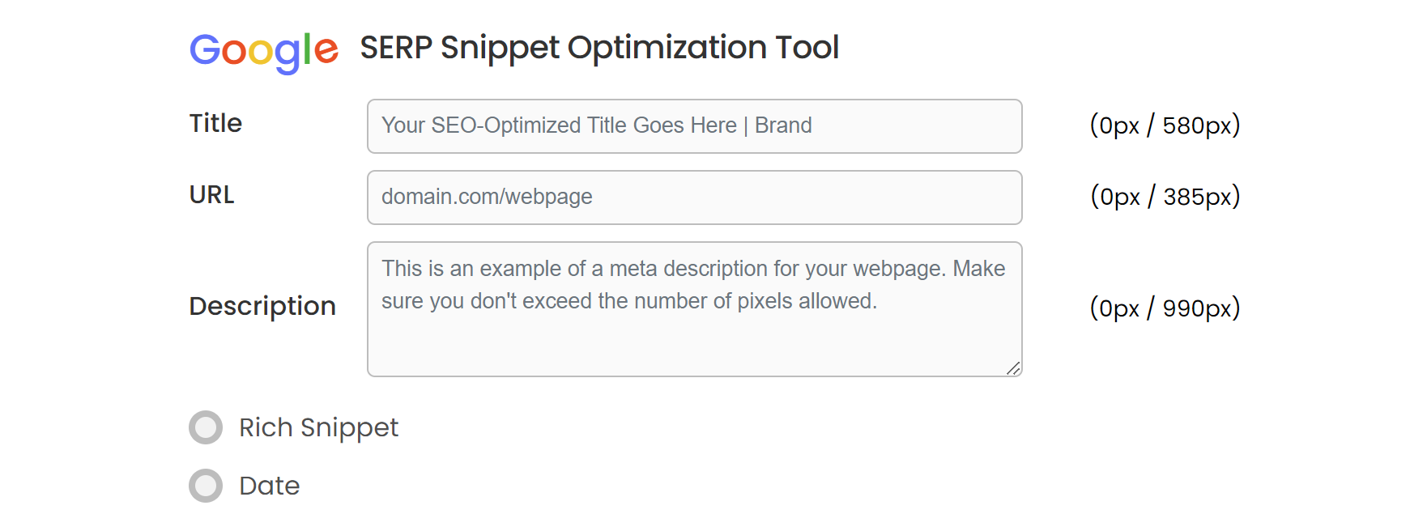The width and height of the screenshot is (1427, 531).
Task: Click the 'Brand' placeholder text in Title
Action: pyautogui.click(x=783, y=125)
